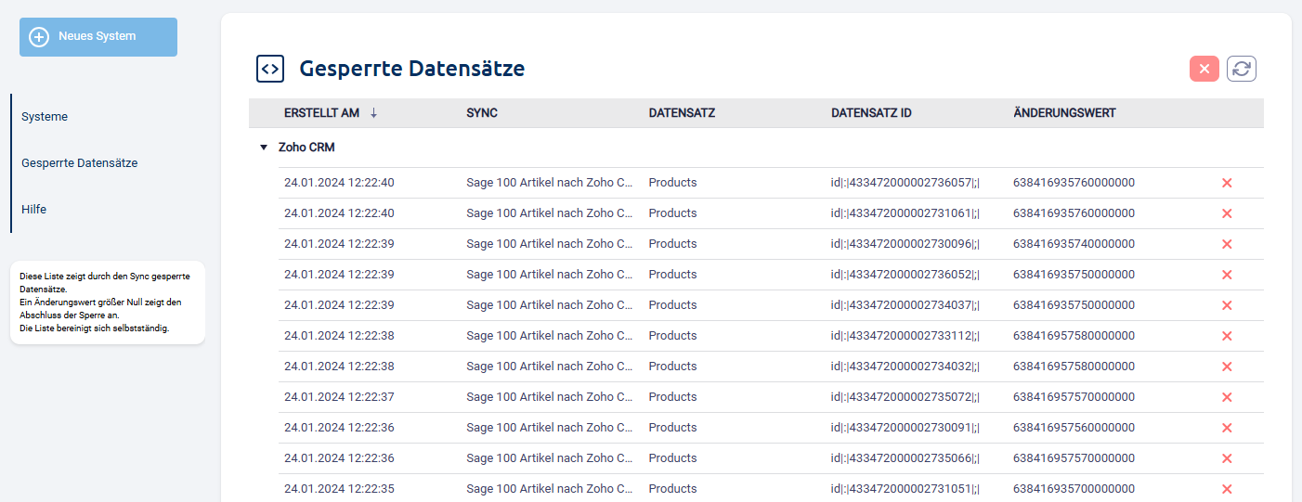Open Systeme in the sidebar
Screen dimensions: 1302x502
(45, 117)
